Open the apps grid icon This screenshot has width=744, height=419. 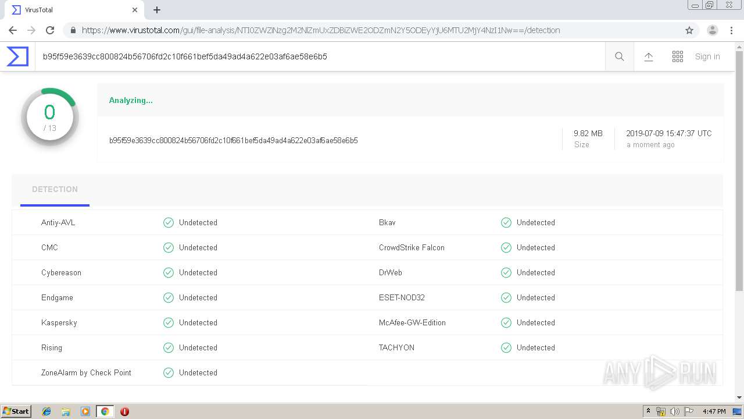pyautogui.click(x=678, y=56)
